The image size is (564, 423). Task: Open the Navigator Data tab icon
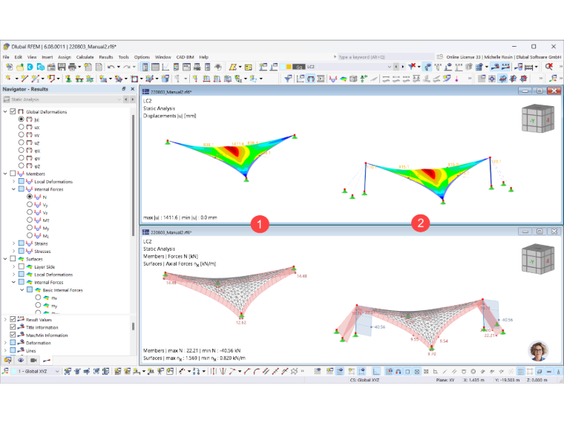7,360
